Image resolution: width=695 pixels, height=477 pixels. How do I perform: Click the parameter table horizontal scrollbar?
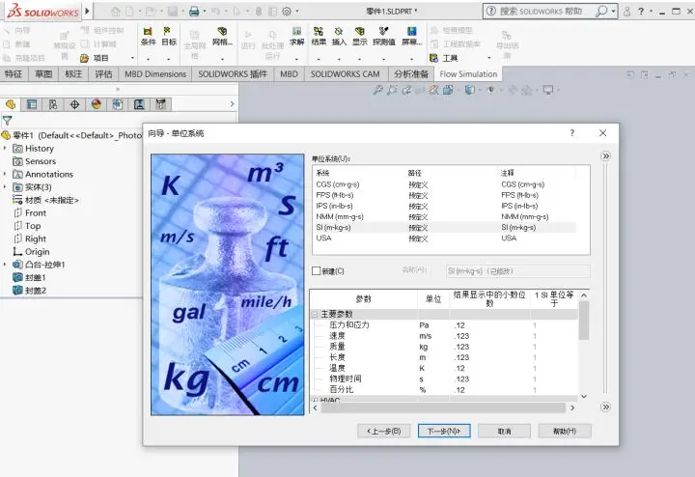(x=443, y=407)
